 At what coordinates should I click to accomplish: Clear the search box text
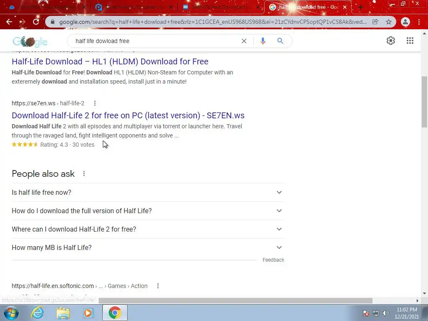(x=244, y=41)
